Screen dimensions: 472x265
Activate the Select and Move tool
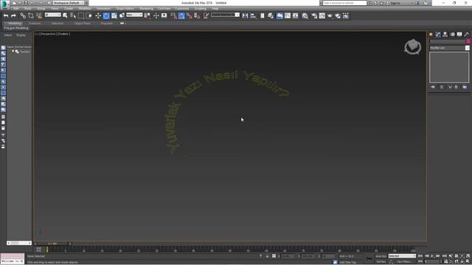[x=98, y=15]
